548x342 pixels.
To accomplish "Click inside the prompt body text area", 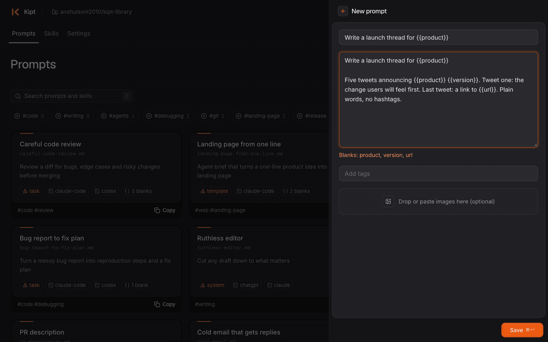I will tap(438, 100).
